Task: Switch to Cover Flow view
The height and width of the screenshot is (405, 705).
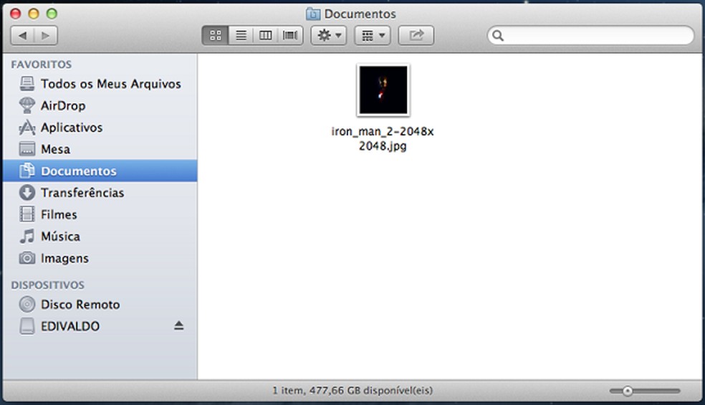Action: (290, 35)
